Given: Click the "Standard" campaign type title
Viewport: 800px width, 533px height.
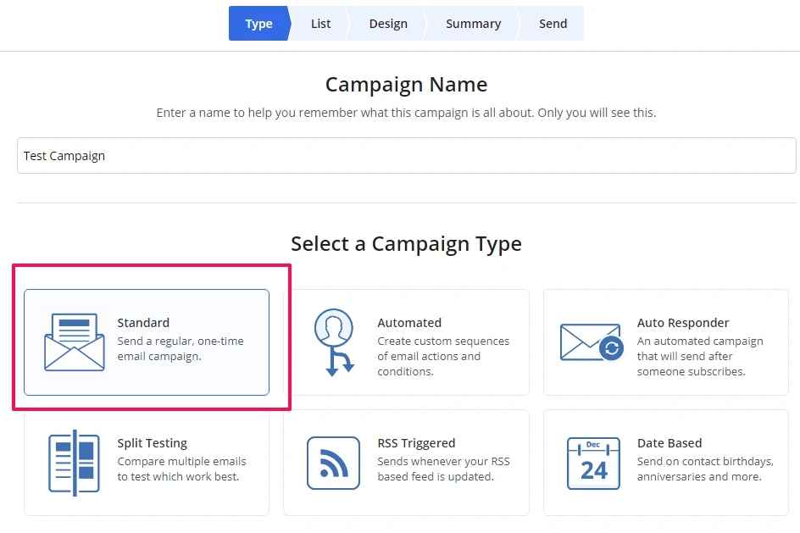Looking at the screenshot, I should [x=143, y=323].
